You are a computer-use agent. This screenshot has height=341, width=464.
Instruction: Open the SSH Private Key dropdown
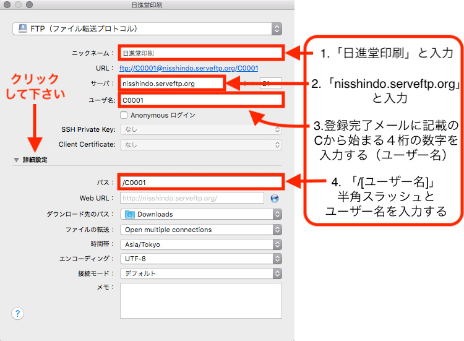pyautogui.click(x=201, y=129)
